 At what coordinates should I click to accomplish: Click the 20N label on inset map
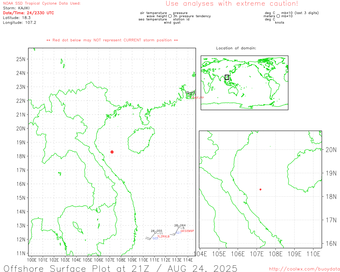(331, 150)
